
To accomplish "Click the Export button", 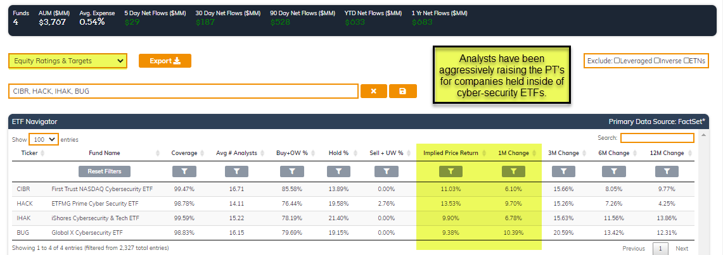I will [165, 61].
